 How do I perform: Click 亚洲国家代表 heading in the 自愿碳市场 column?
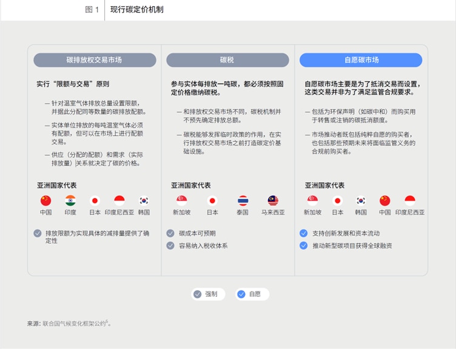tap(324, 185)
